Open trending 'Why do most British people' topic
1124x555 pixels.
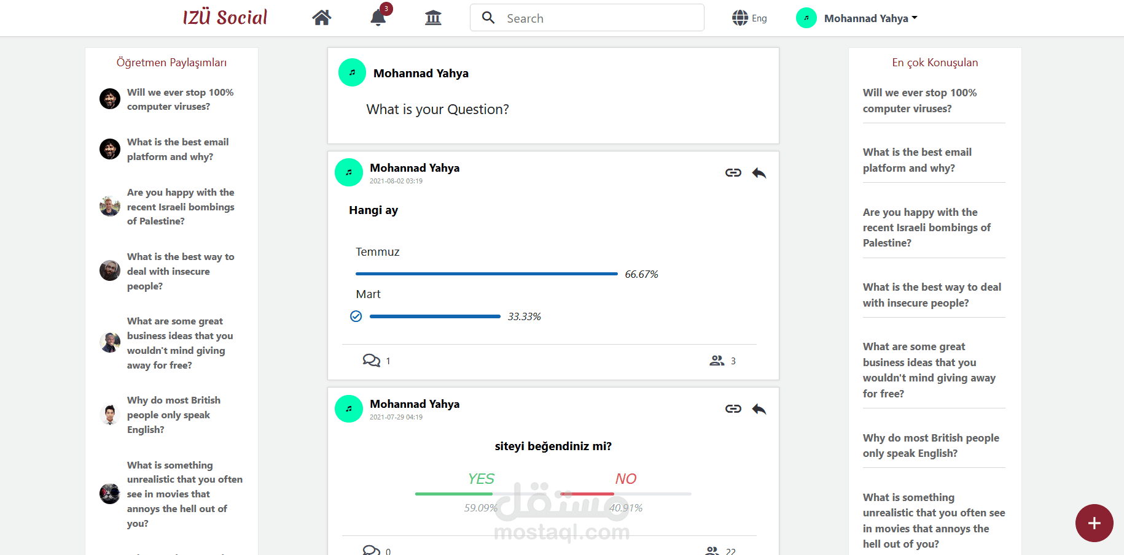click(931, 445)
